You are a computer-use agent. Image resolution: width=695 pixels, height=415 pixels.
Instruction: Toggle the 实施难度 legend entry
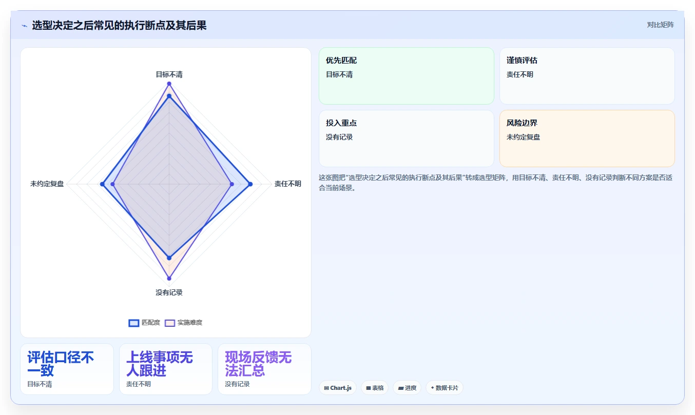(184, 323)
